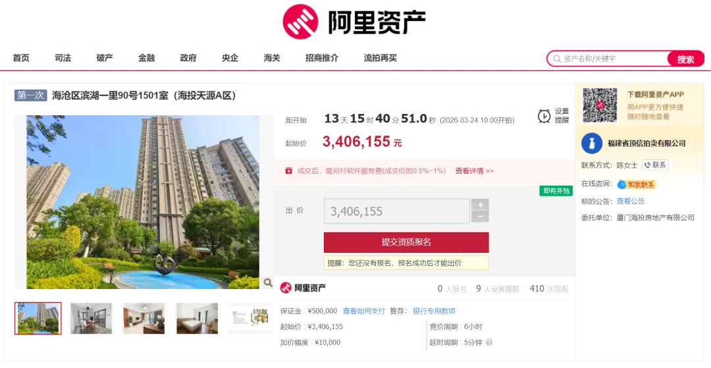The image size is (711, 368).
Task: Open the 司法 navigation tab
Action: [x=63, y=58]
